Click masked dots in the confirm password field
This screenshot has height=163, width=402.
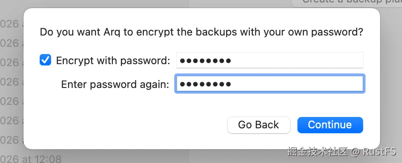(205, 84)
